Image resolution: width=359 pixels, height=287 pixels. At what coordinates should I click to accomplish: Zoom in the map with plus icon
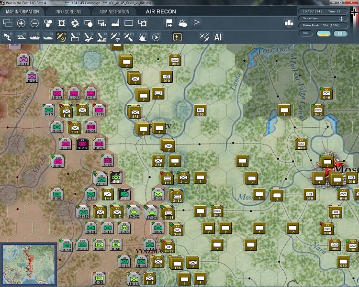click(21, 23)
